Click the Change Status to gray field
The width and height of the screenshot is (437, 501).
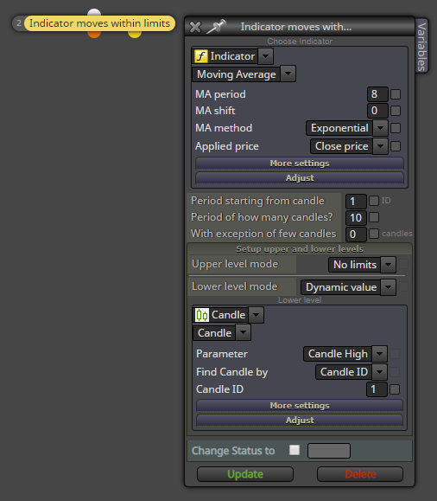[x=329, y=451]
